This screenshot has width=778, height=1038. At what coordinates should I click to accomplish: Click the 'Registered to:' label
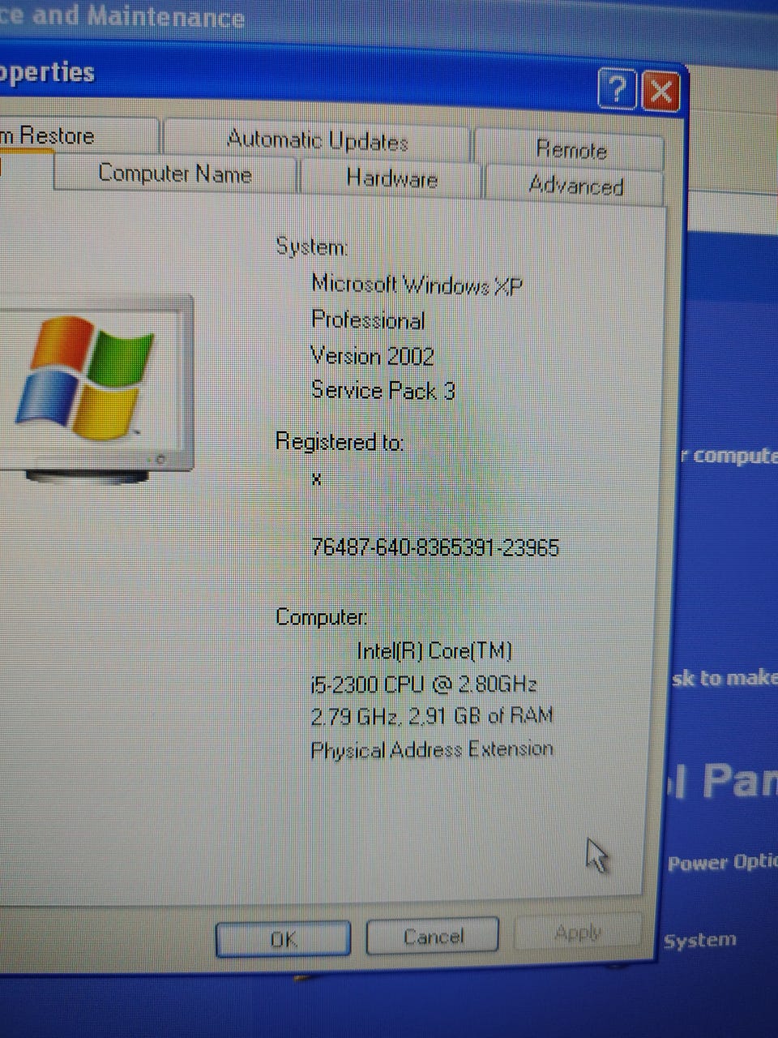click(x=340, y=442)
